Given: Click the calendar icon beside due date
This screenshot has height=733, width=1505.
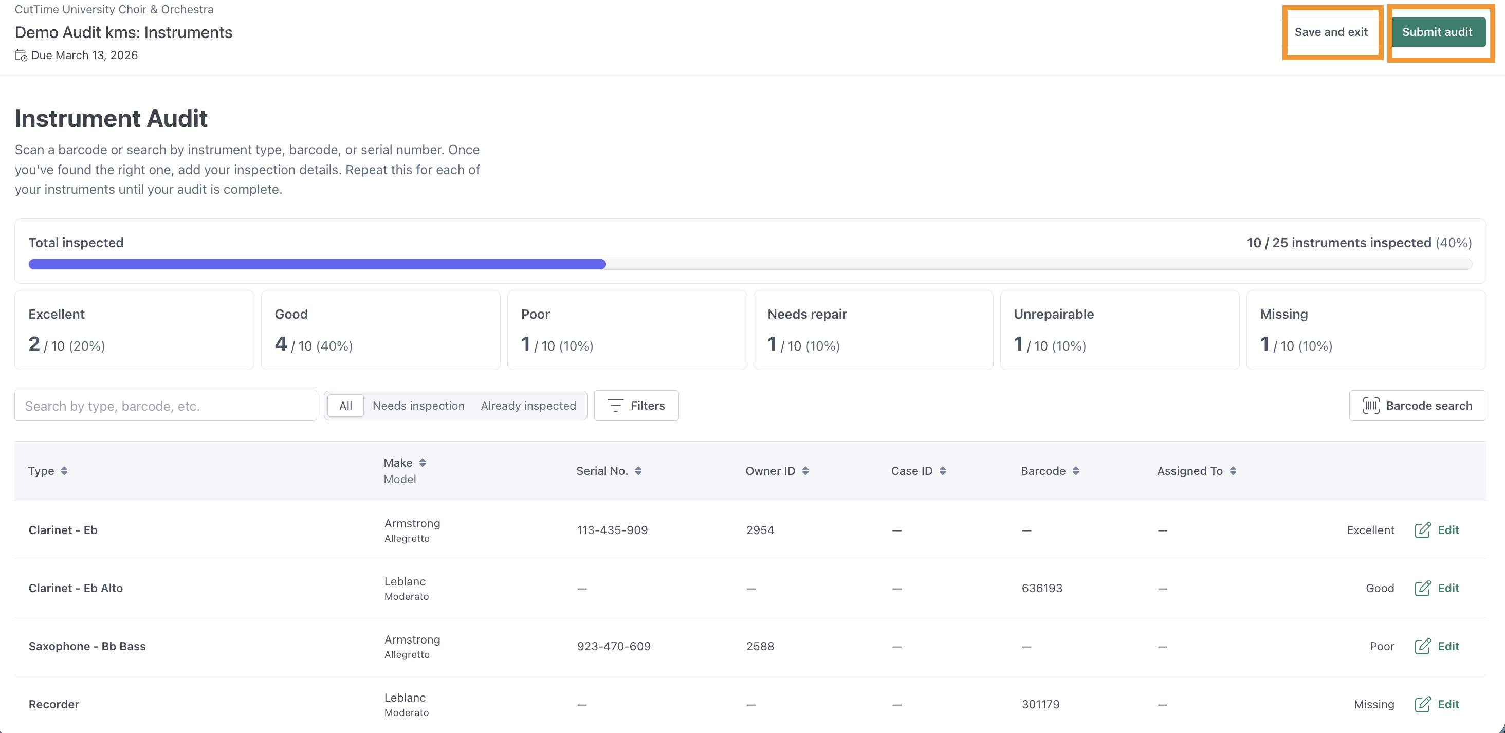Looking at the screenshot, I should (x=21, y=56).
